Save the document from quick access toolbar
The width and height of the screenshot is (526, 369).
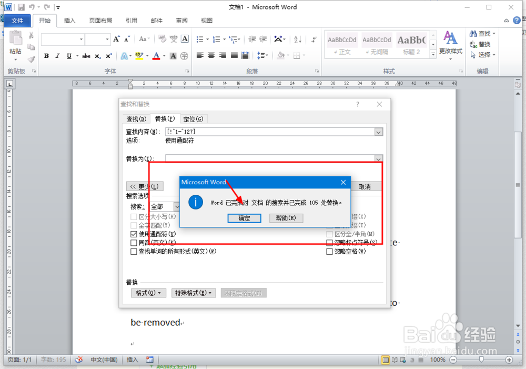point(21,7)
